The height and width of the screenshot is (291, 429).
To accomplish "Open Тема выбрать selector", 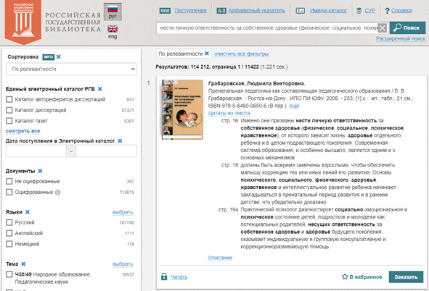I will [x=123, y=264].
